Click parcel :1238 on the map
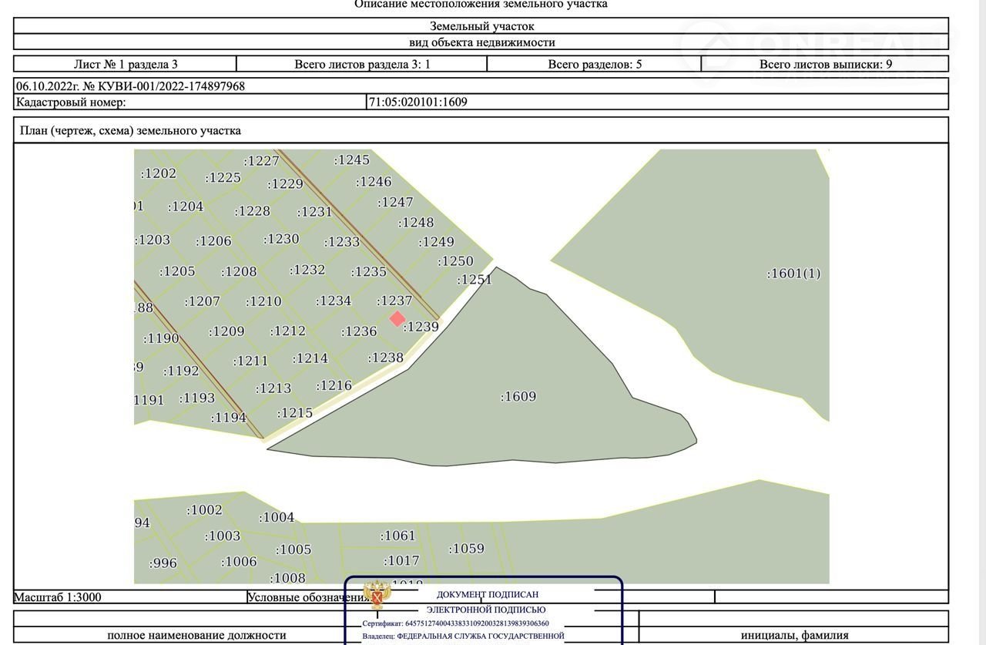Image resolution: width=986 pixels, height=645 pixels. coord(386,358)
